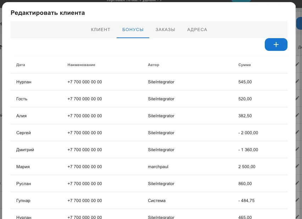Click the 2 500,00 amount
The height and width of the screenshot is (219, 302).
[x=247, y=167]
